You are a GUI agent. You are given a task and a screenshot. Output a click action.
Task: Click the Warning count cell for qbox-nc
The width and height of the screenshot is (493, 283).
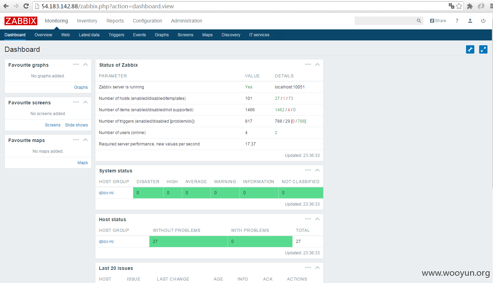(225, 193)
